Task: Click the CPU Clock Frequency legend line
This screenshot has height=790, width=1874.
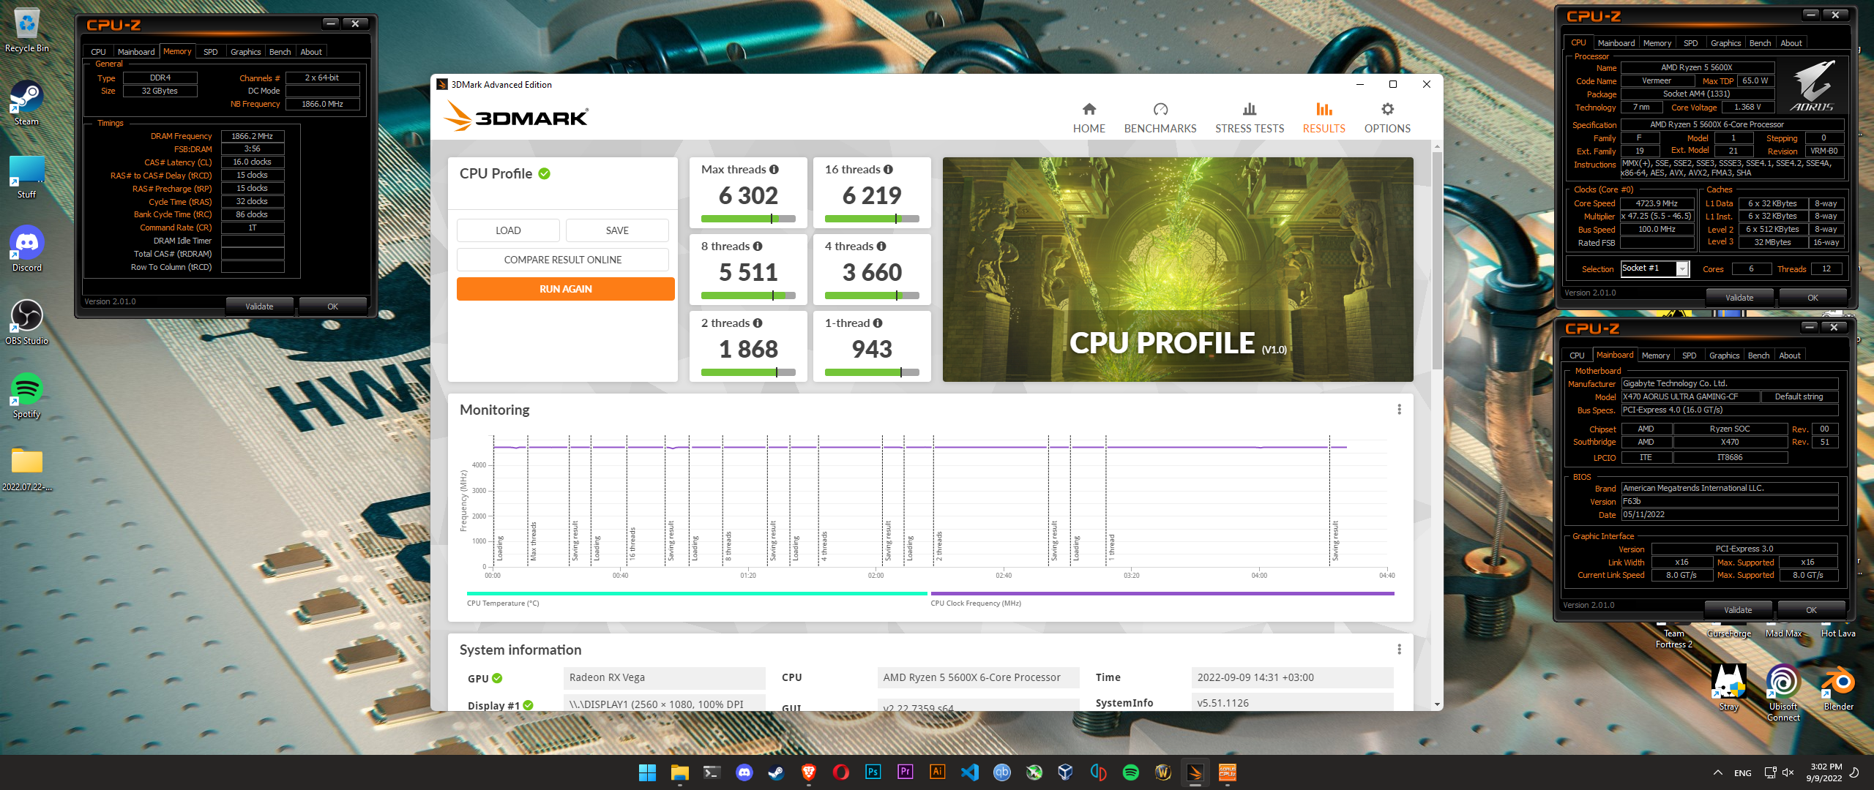Action: (1162, 593)
